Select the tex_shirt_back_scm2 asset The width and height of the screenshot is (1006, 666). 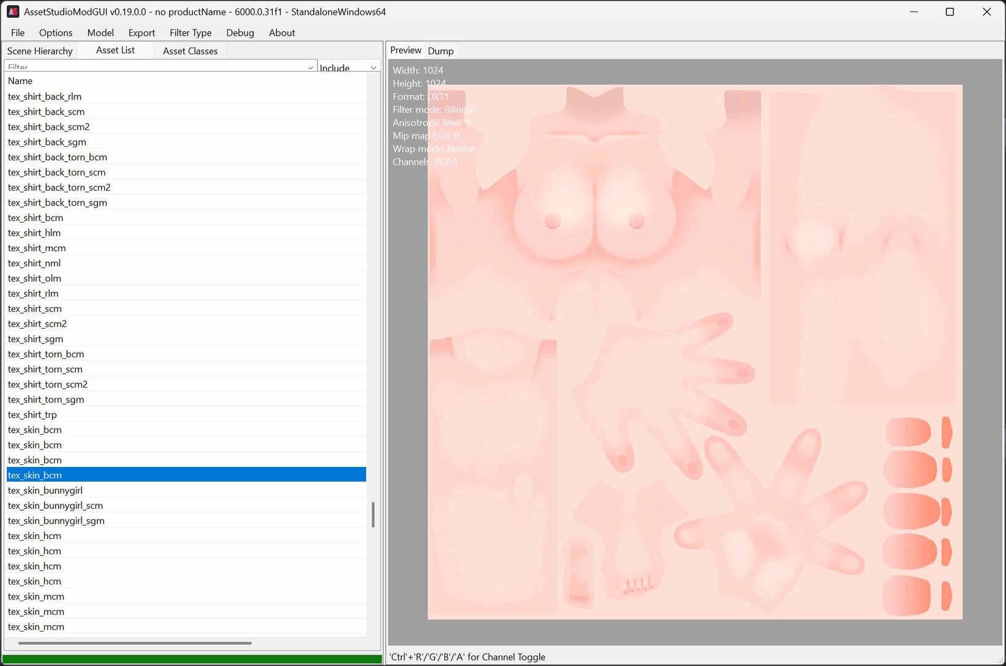pyautogui.click(x=186, y=126)
